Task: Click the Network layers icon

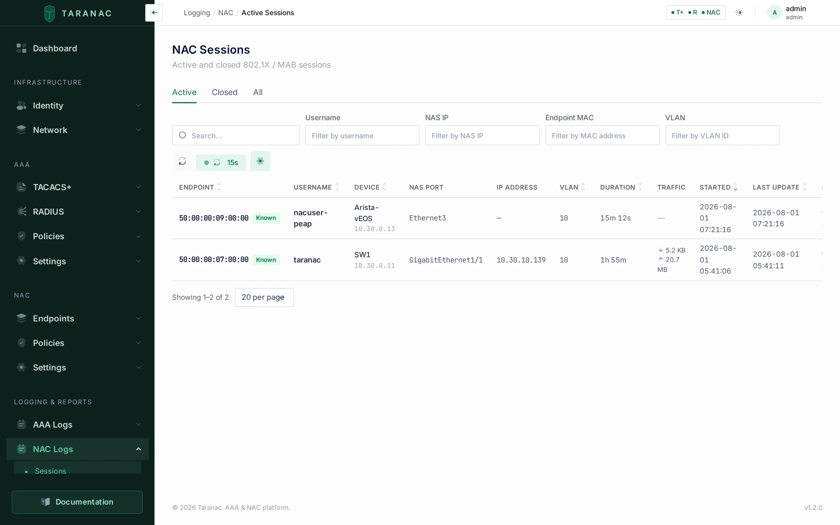Action: pos(22,130)
